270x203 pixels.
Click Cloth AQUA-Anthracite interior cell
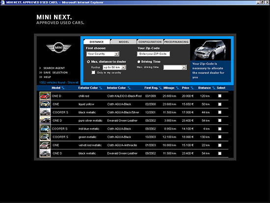pyautogui.click(x=122, y=145)
